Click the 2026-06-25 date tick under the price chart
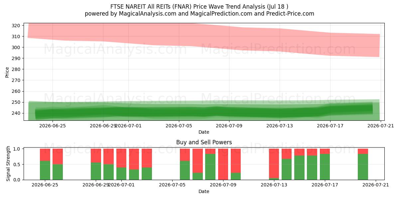This screenshot has width=399, height=199. click(53, 126)
